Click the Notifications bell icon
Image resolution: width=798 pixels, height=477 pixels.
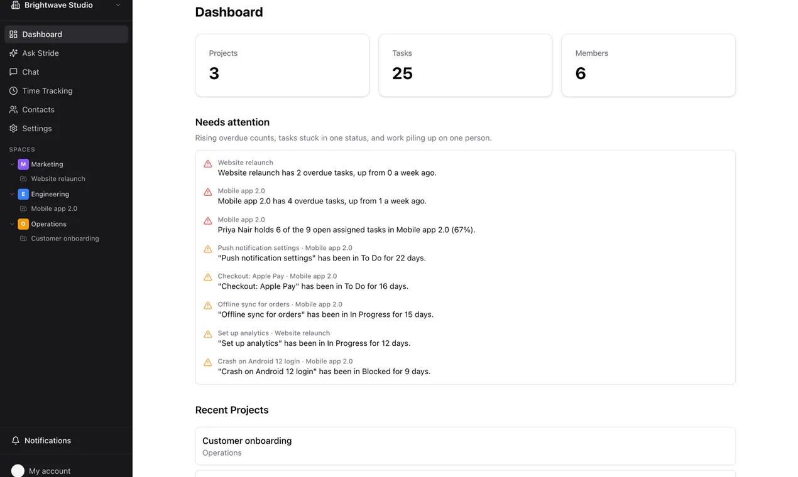coord(16,441)
